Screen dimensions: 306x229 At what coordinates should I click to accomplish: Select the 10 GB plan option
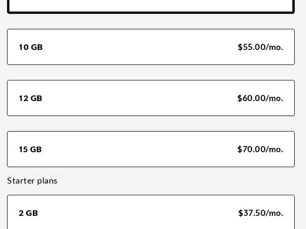point(151,47)
